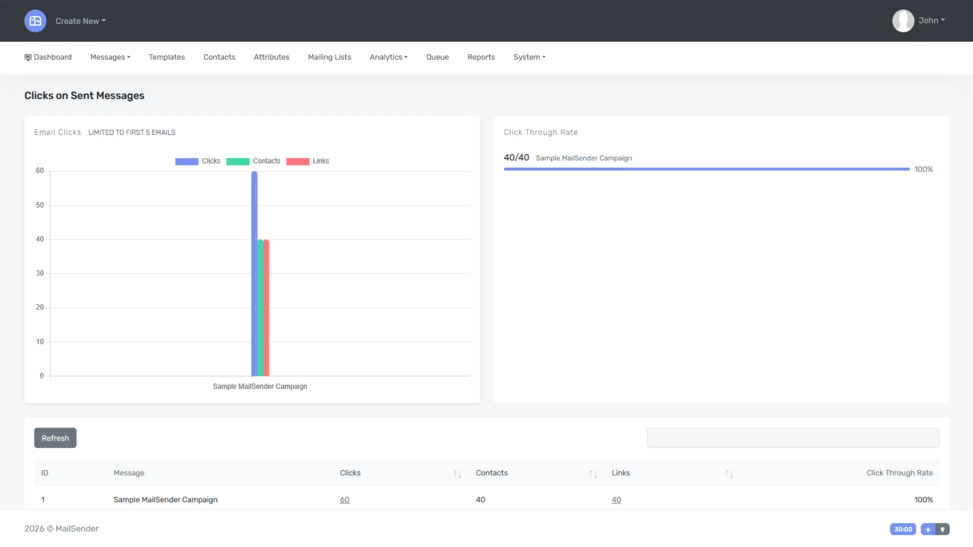Switch to dark mode via unlit bulb
The image size is (973, 547).
click(x=943, y=529)
